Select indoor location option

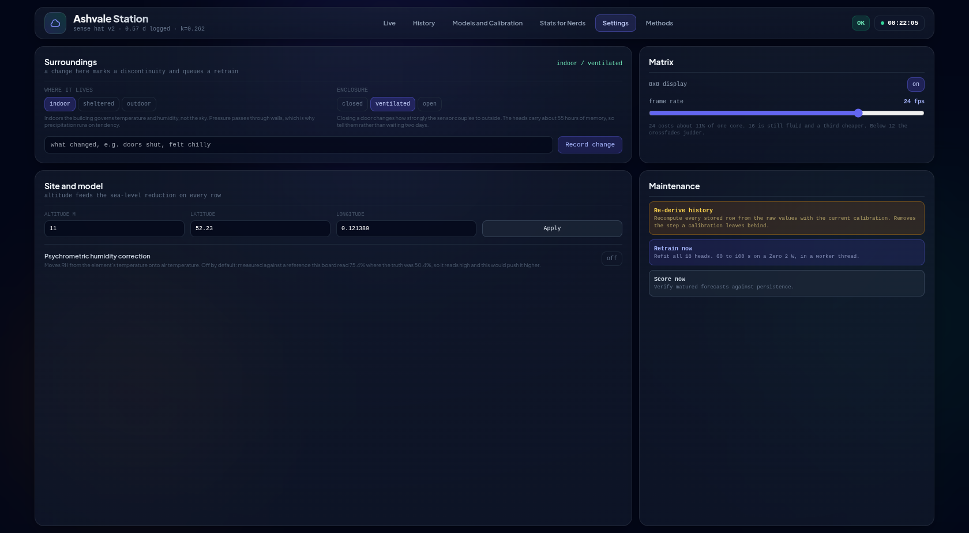(x=60, y=104)
